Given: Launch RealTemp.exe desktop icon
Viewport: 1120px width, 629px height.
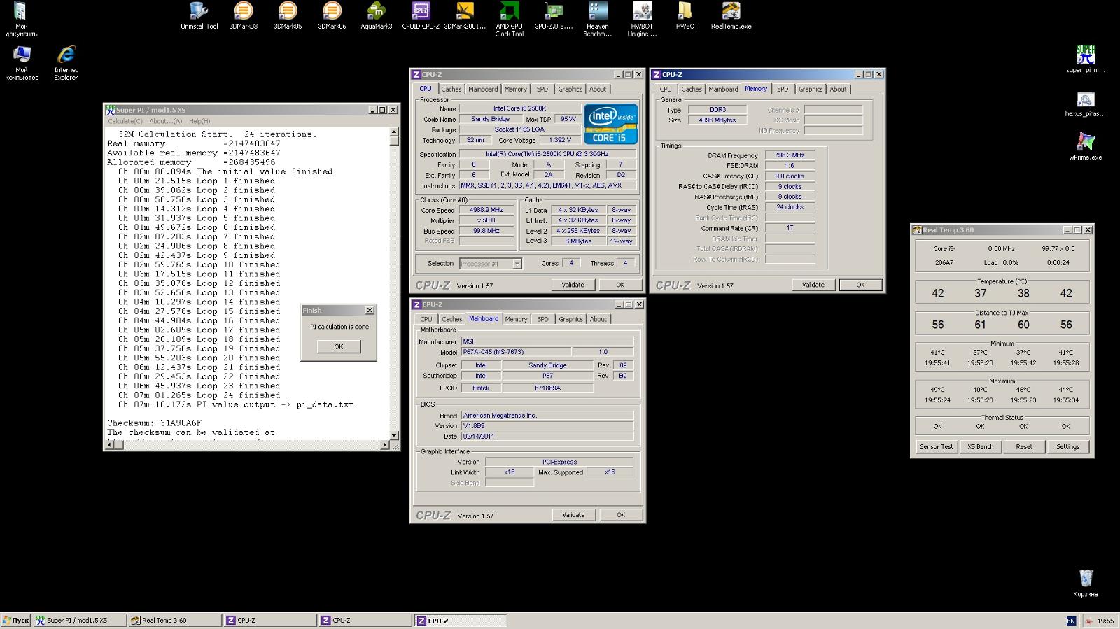Looking at the screenshot, I should pyautogui.click(x=731, y=16).
